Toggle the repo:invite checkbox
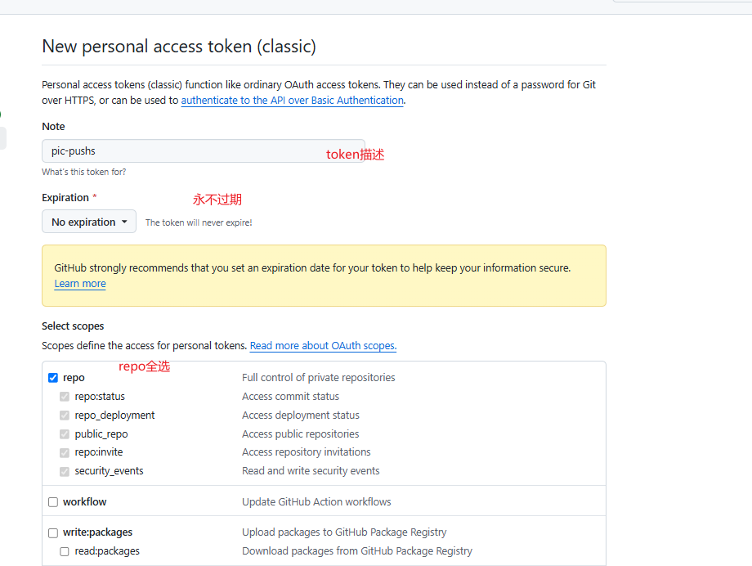This screenshot has width=752, height=566. click(x=65, y=452)
